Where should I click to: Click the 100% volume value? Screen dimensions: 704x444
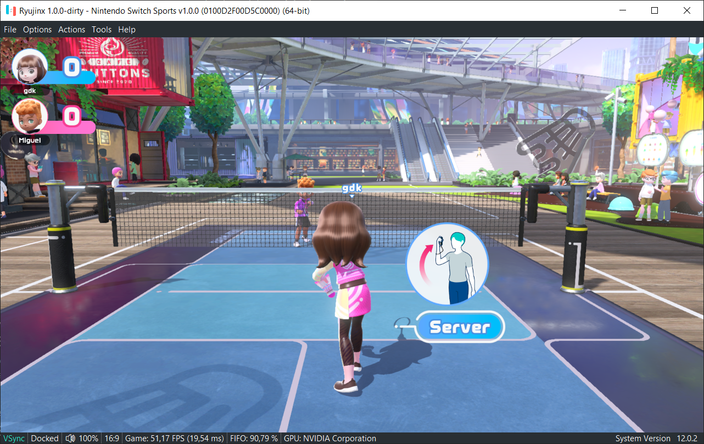(88, 439)
